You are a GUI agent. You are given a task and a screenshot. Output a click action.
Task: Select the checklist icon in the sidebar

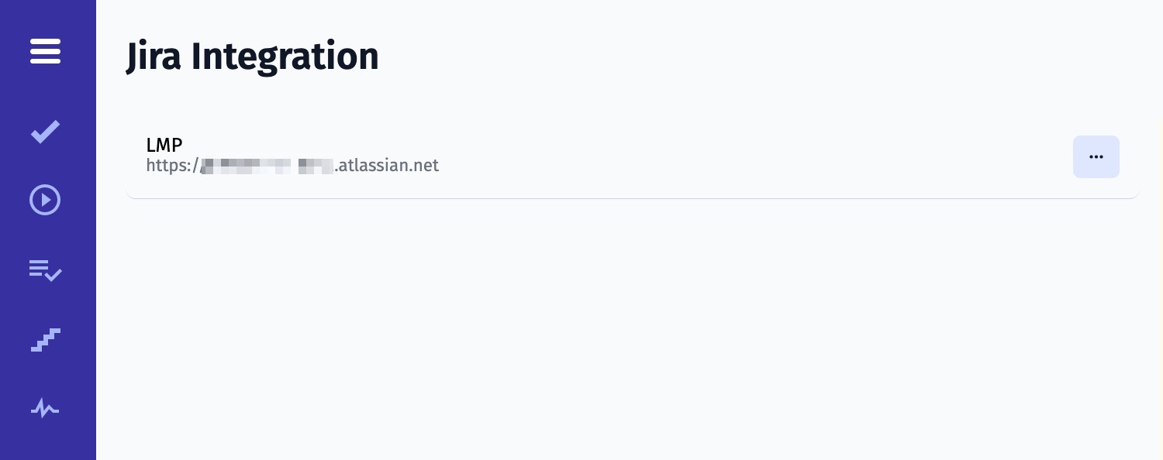(45, 270)
